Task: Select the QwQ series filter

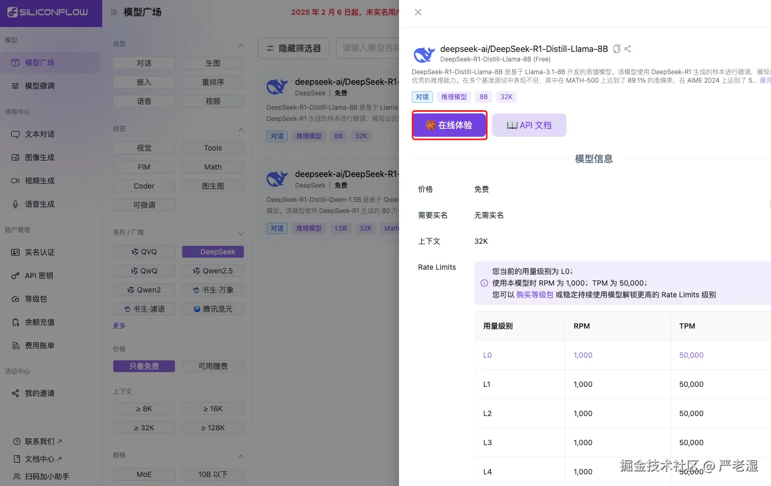Action: pyautogui.click(x=144, y=271)
